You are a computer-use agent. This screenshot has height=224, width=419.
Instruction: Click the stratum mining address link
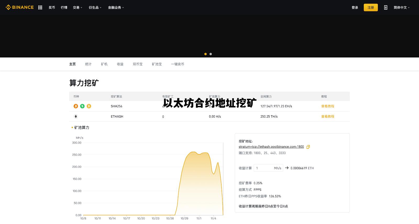coord(271,147)
